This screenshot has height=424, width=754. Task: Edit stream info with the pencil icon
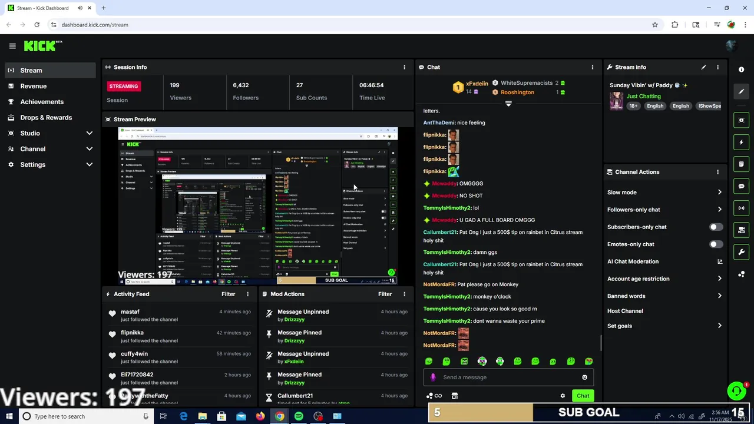[x=703, y=67]
